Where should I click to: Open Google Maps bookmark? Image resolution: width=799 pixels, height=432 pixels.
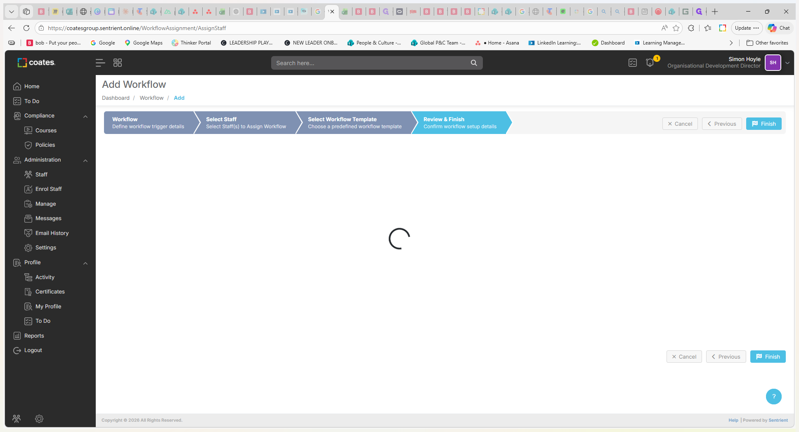tap(144, 43)
